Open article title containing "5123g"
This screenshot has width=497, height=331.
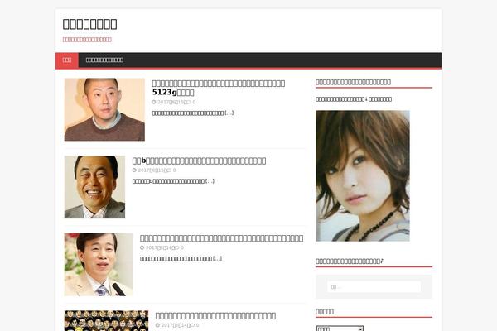coord(219,88)
